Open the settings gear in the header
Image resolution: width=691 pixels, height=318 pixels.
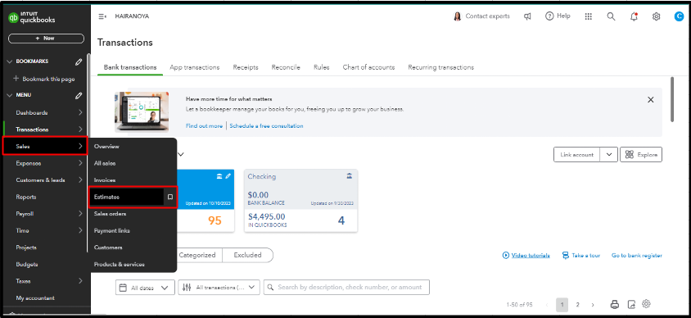pos(656,16)
